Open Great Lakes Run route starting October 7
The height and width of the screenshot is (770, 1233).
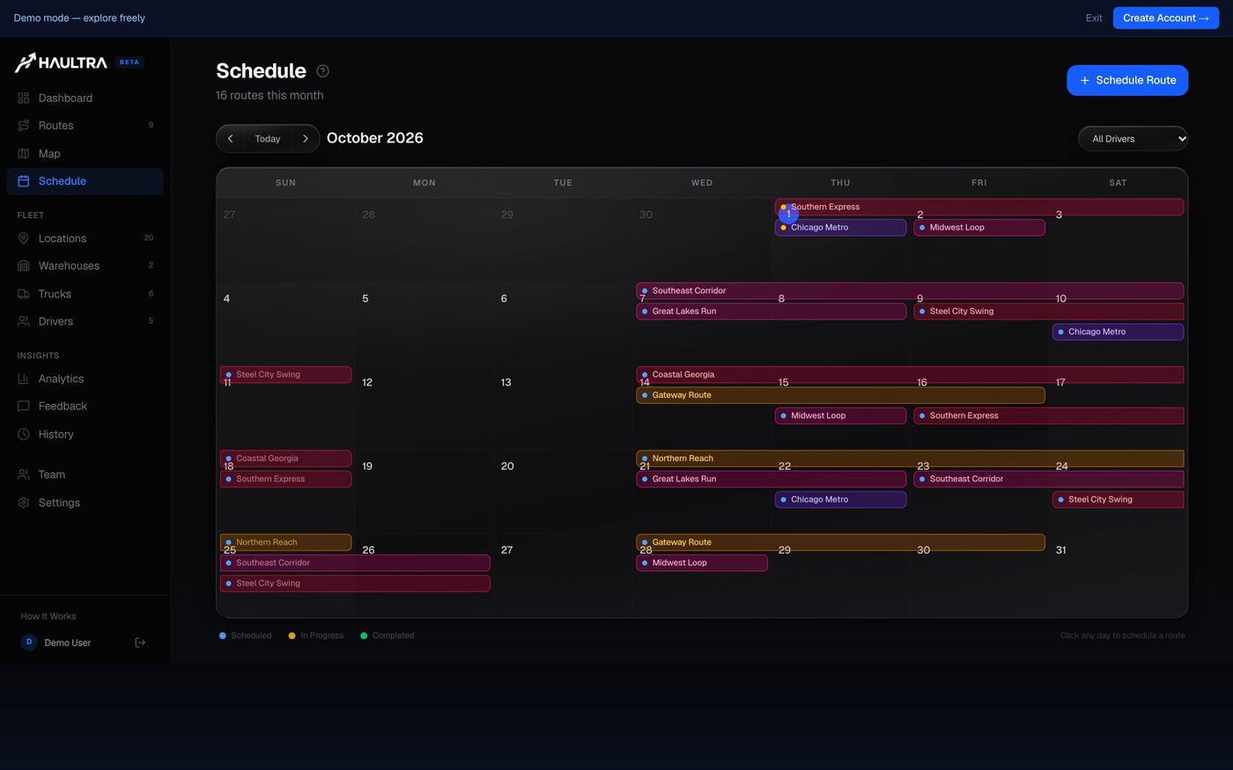[x=772, y=312]
